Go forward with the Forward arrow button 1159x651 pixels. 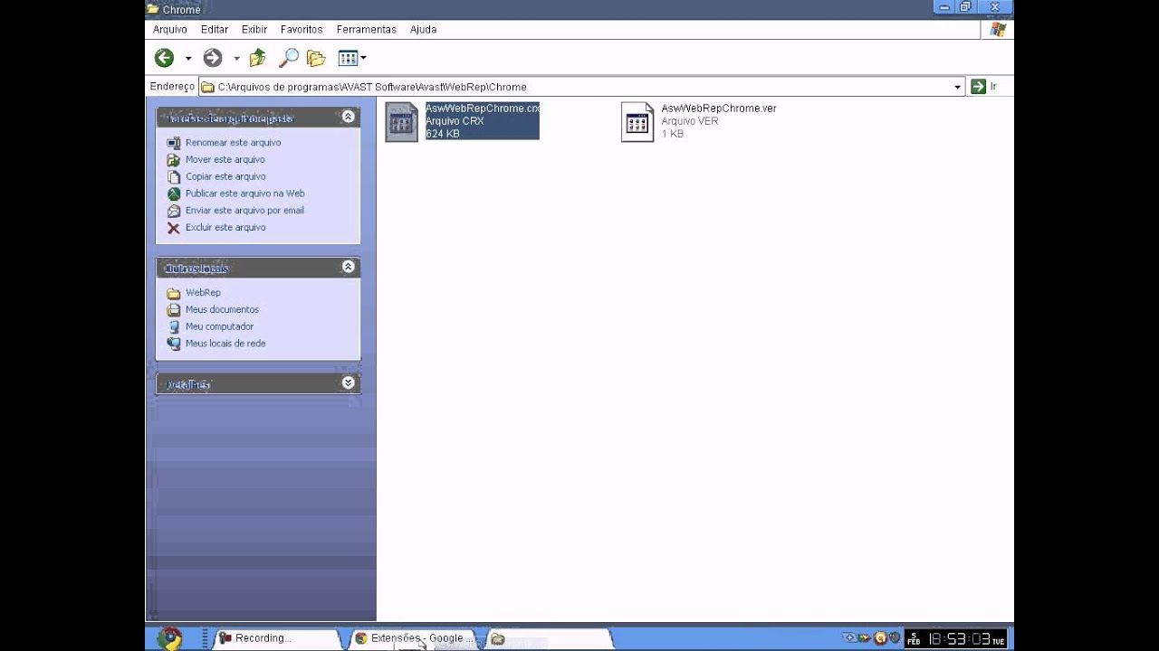coord(212,59)
